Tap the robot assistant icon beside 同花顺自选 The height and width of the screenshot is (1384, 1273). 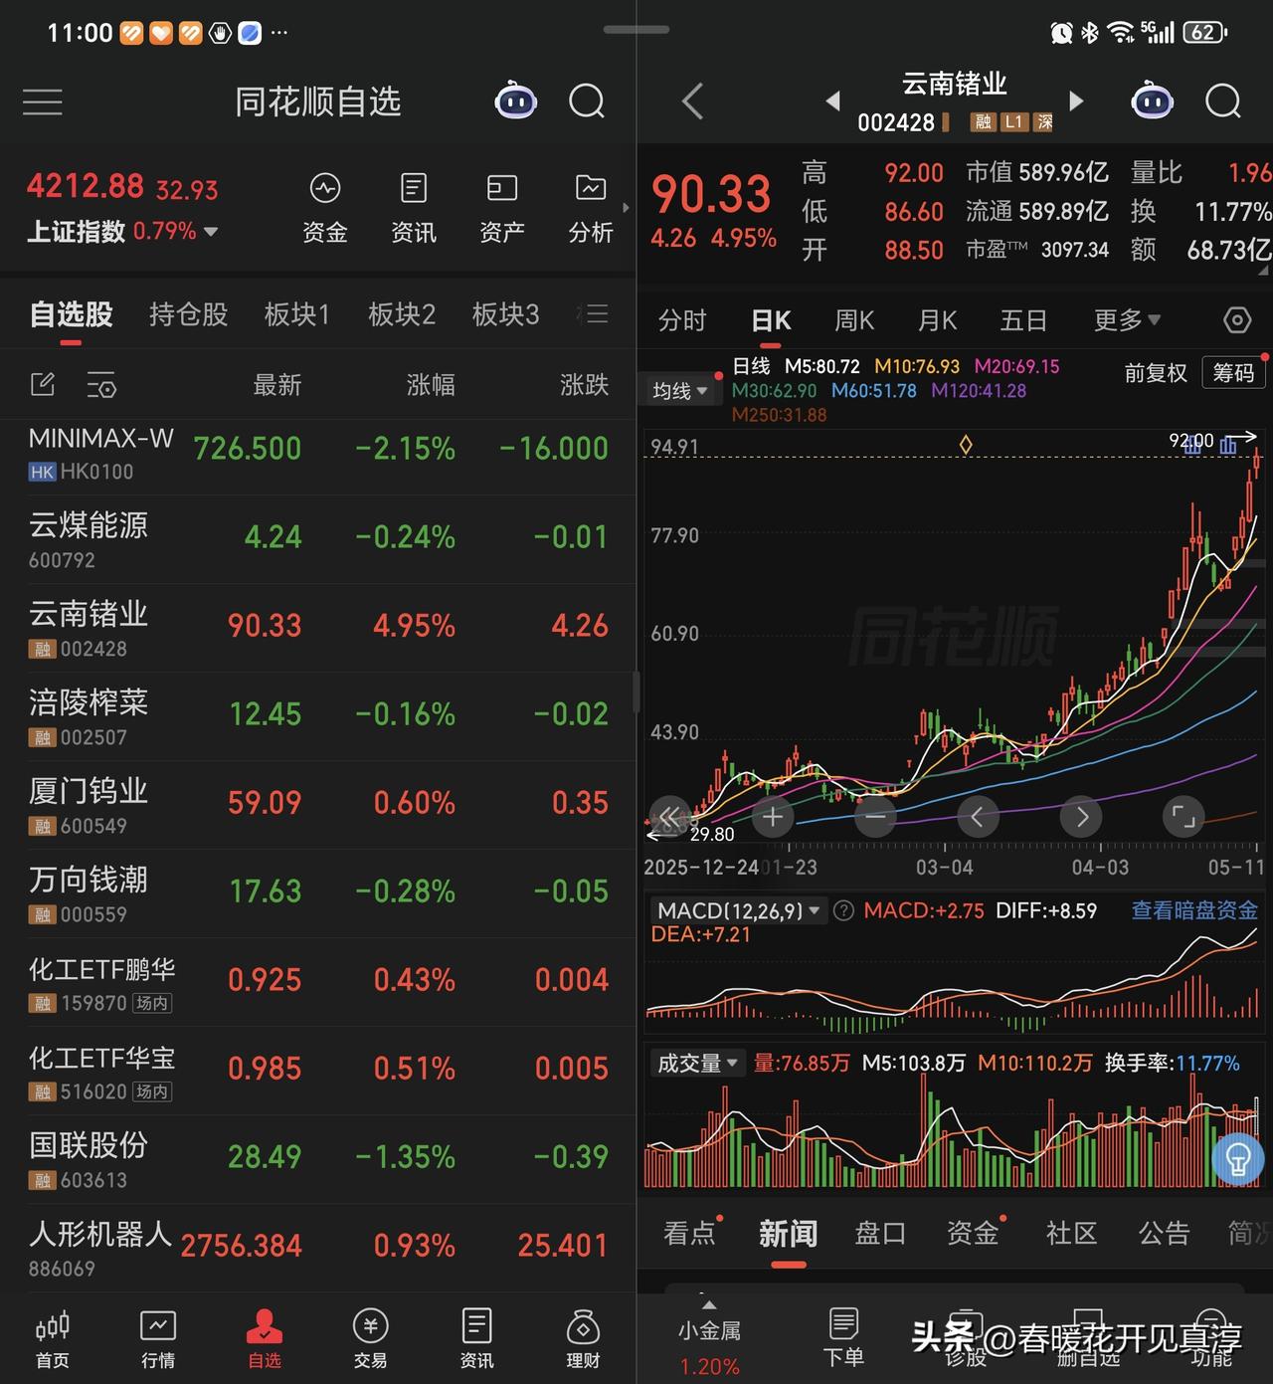pyautogui.click(x=516, y=100)
